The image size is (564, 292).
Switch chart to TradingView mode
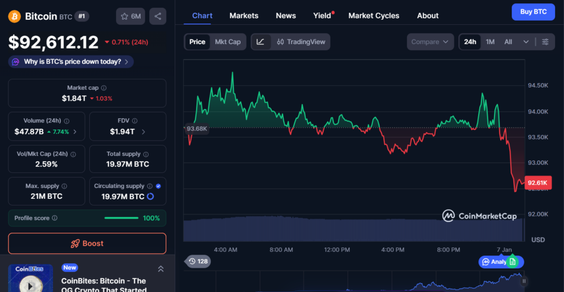click(x=301, y=42)
